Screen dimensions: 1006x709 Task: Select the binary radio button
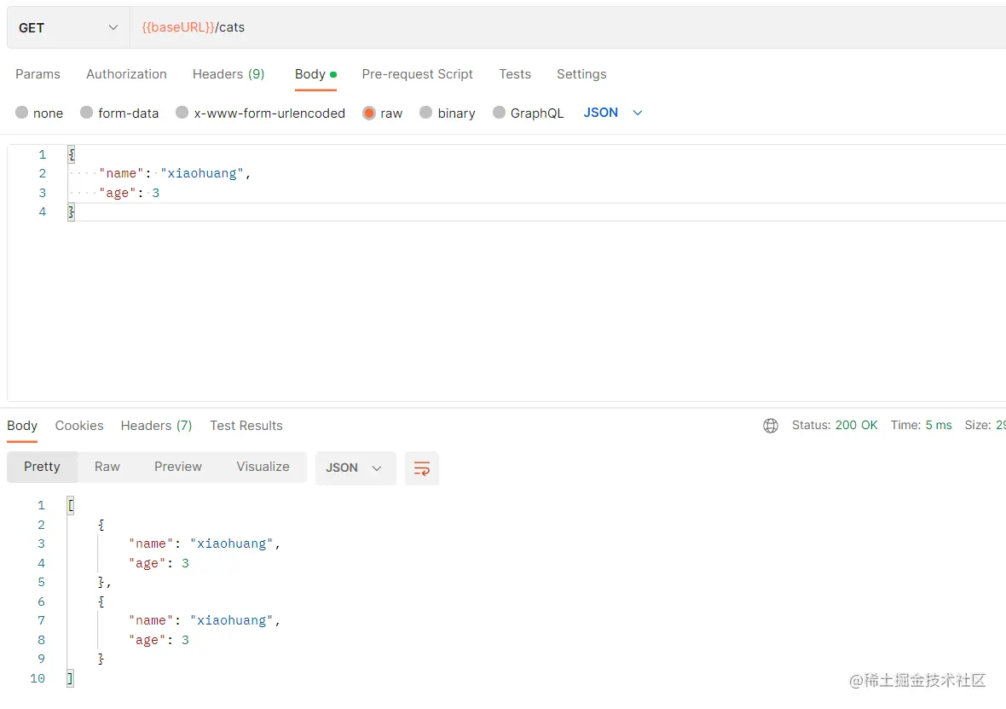pos(426,113)
